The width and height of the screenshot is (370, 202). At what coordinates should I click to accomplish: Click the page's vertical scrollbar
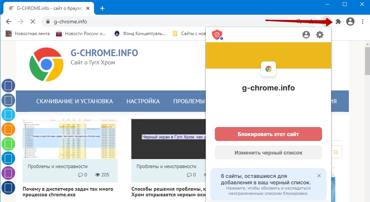click(367, 113)
